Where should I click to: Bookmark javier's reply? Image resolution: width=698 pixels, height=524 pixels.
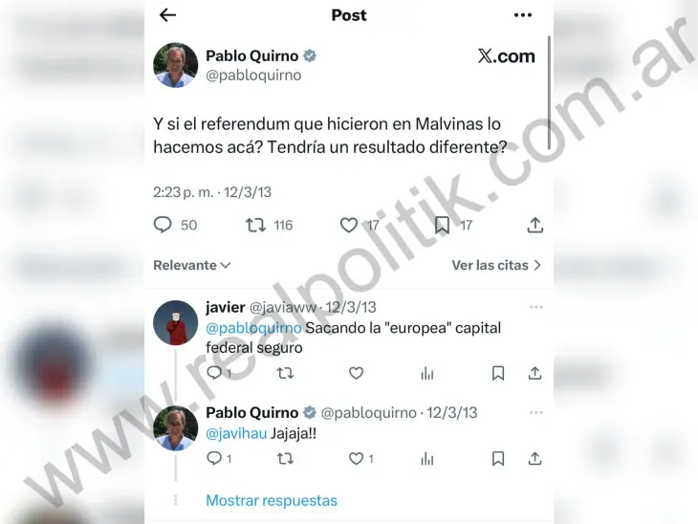pos(497,373)
